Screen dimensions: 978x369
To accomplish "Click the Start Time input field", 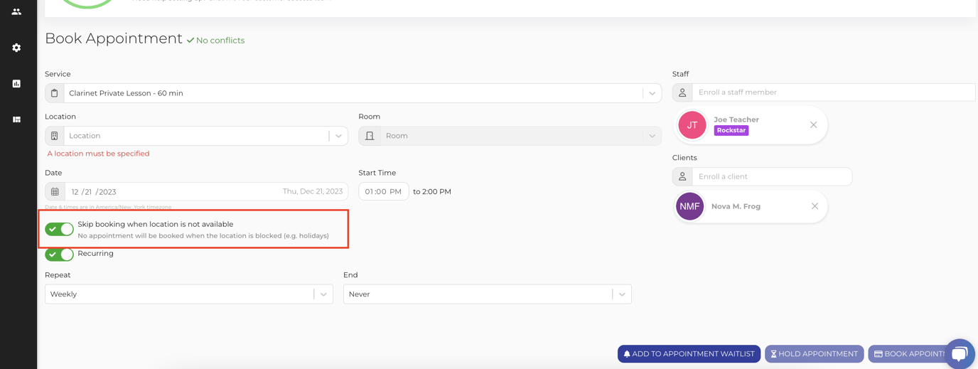I will pos(384,192).
